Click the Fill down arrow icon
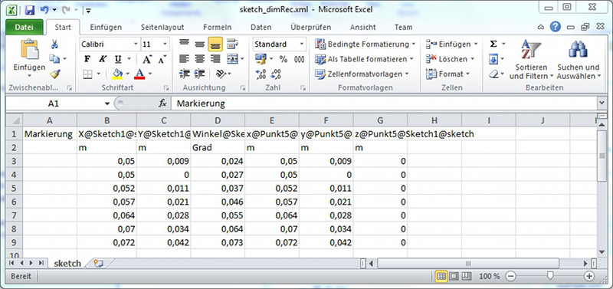 coord(493,60)
